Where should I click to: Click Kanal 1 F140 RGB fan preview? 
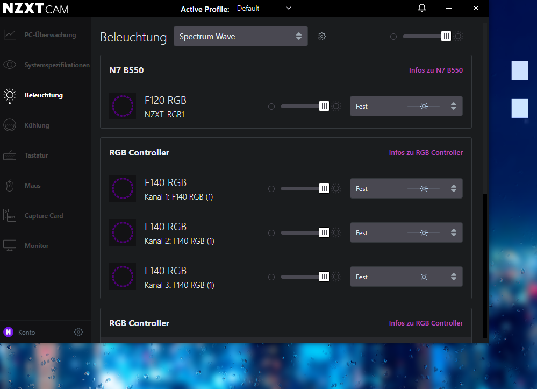[x=123, y=188]
